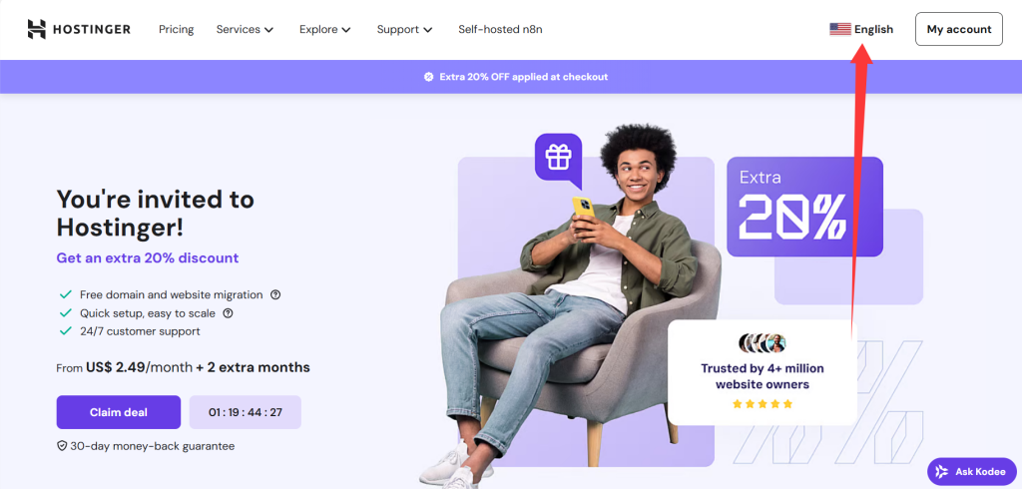Screen dimensions: 1022x489
Task: Open the Pricing menu item
Action: click(x=176, y=29)
